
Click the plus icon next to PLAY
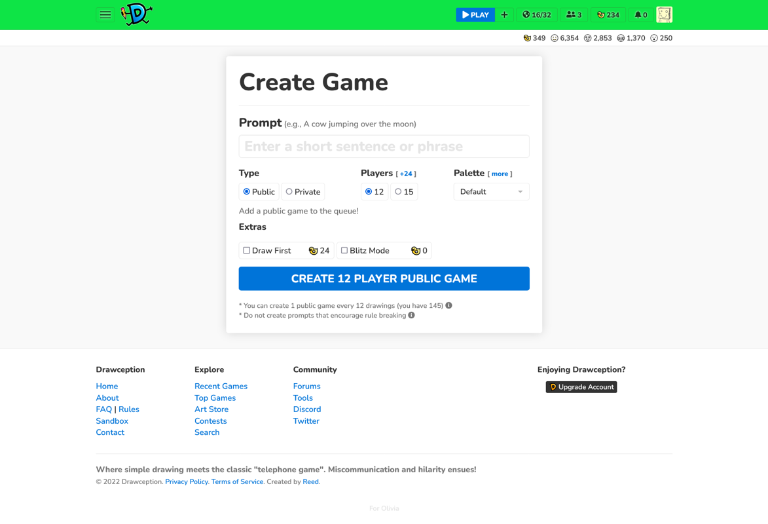(504, 14)
